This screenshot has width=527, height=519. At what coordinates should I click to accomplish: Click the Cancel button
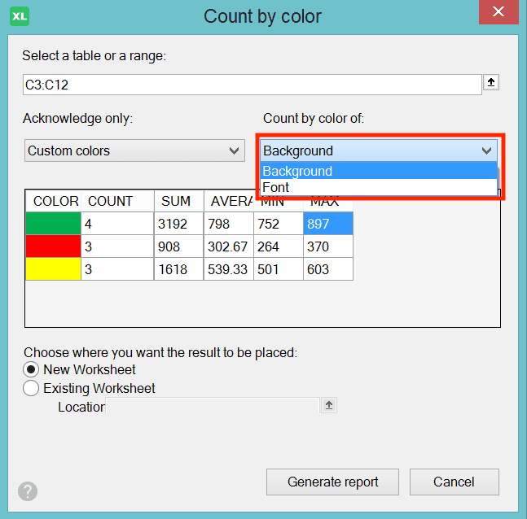(x=454, y=482)
